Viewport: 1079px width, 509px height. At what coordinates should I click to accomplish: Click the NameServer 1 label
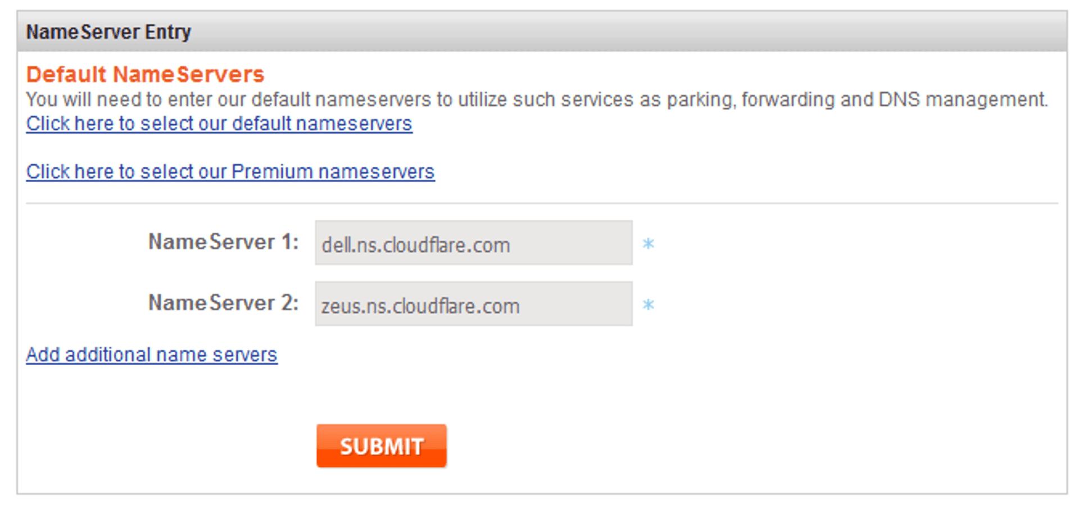coord(223,242)
